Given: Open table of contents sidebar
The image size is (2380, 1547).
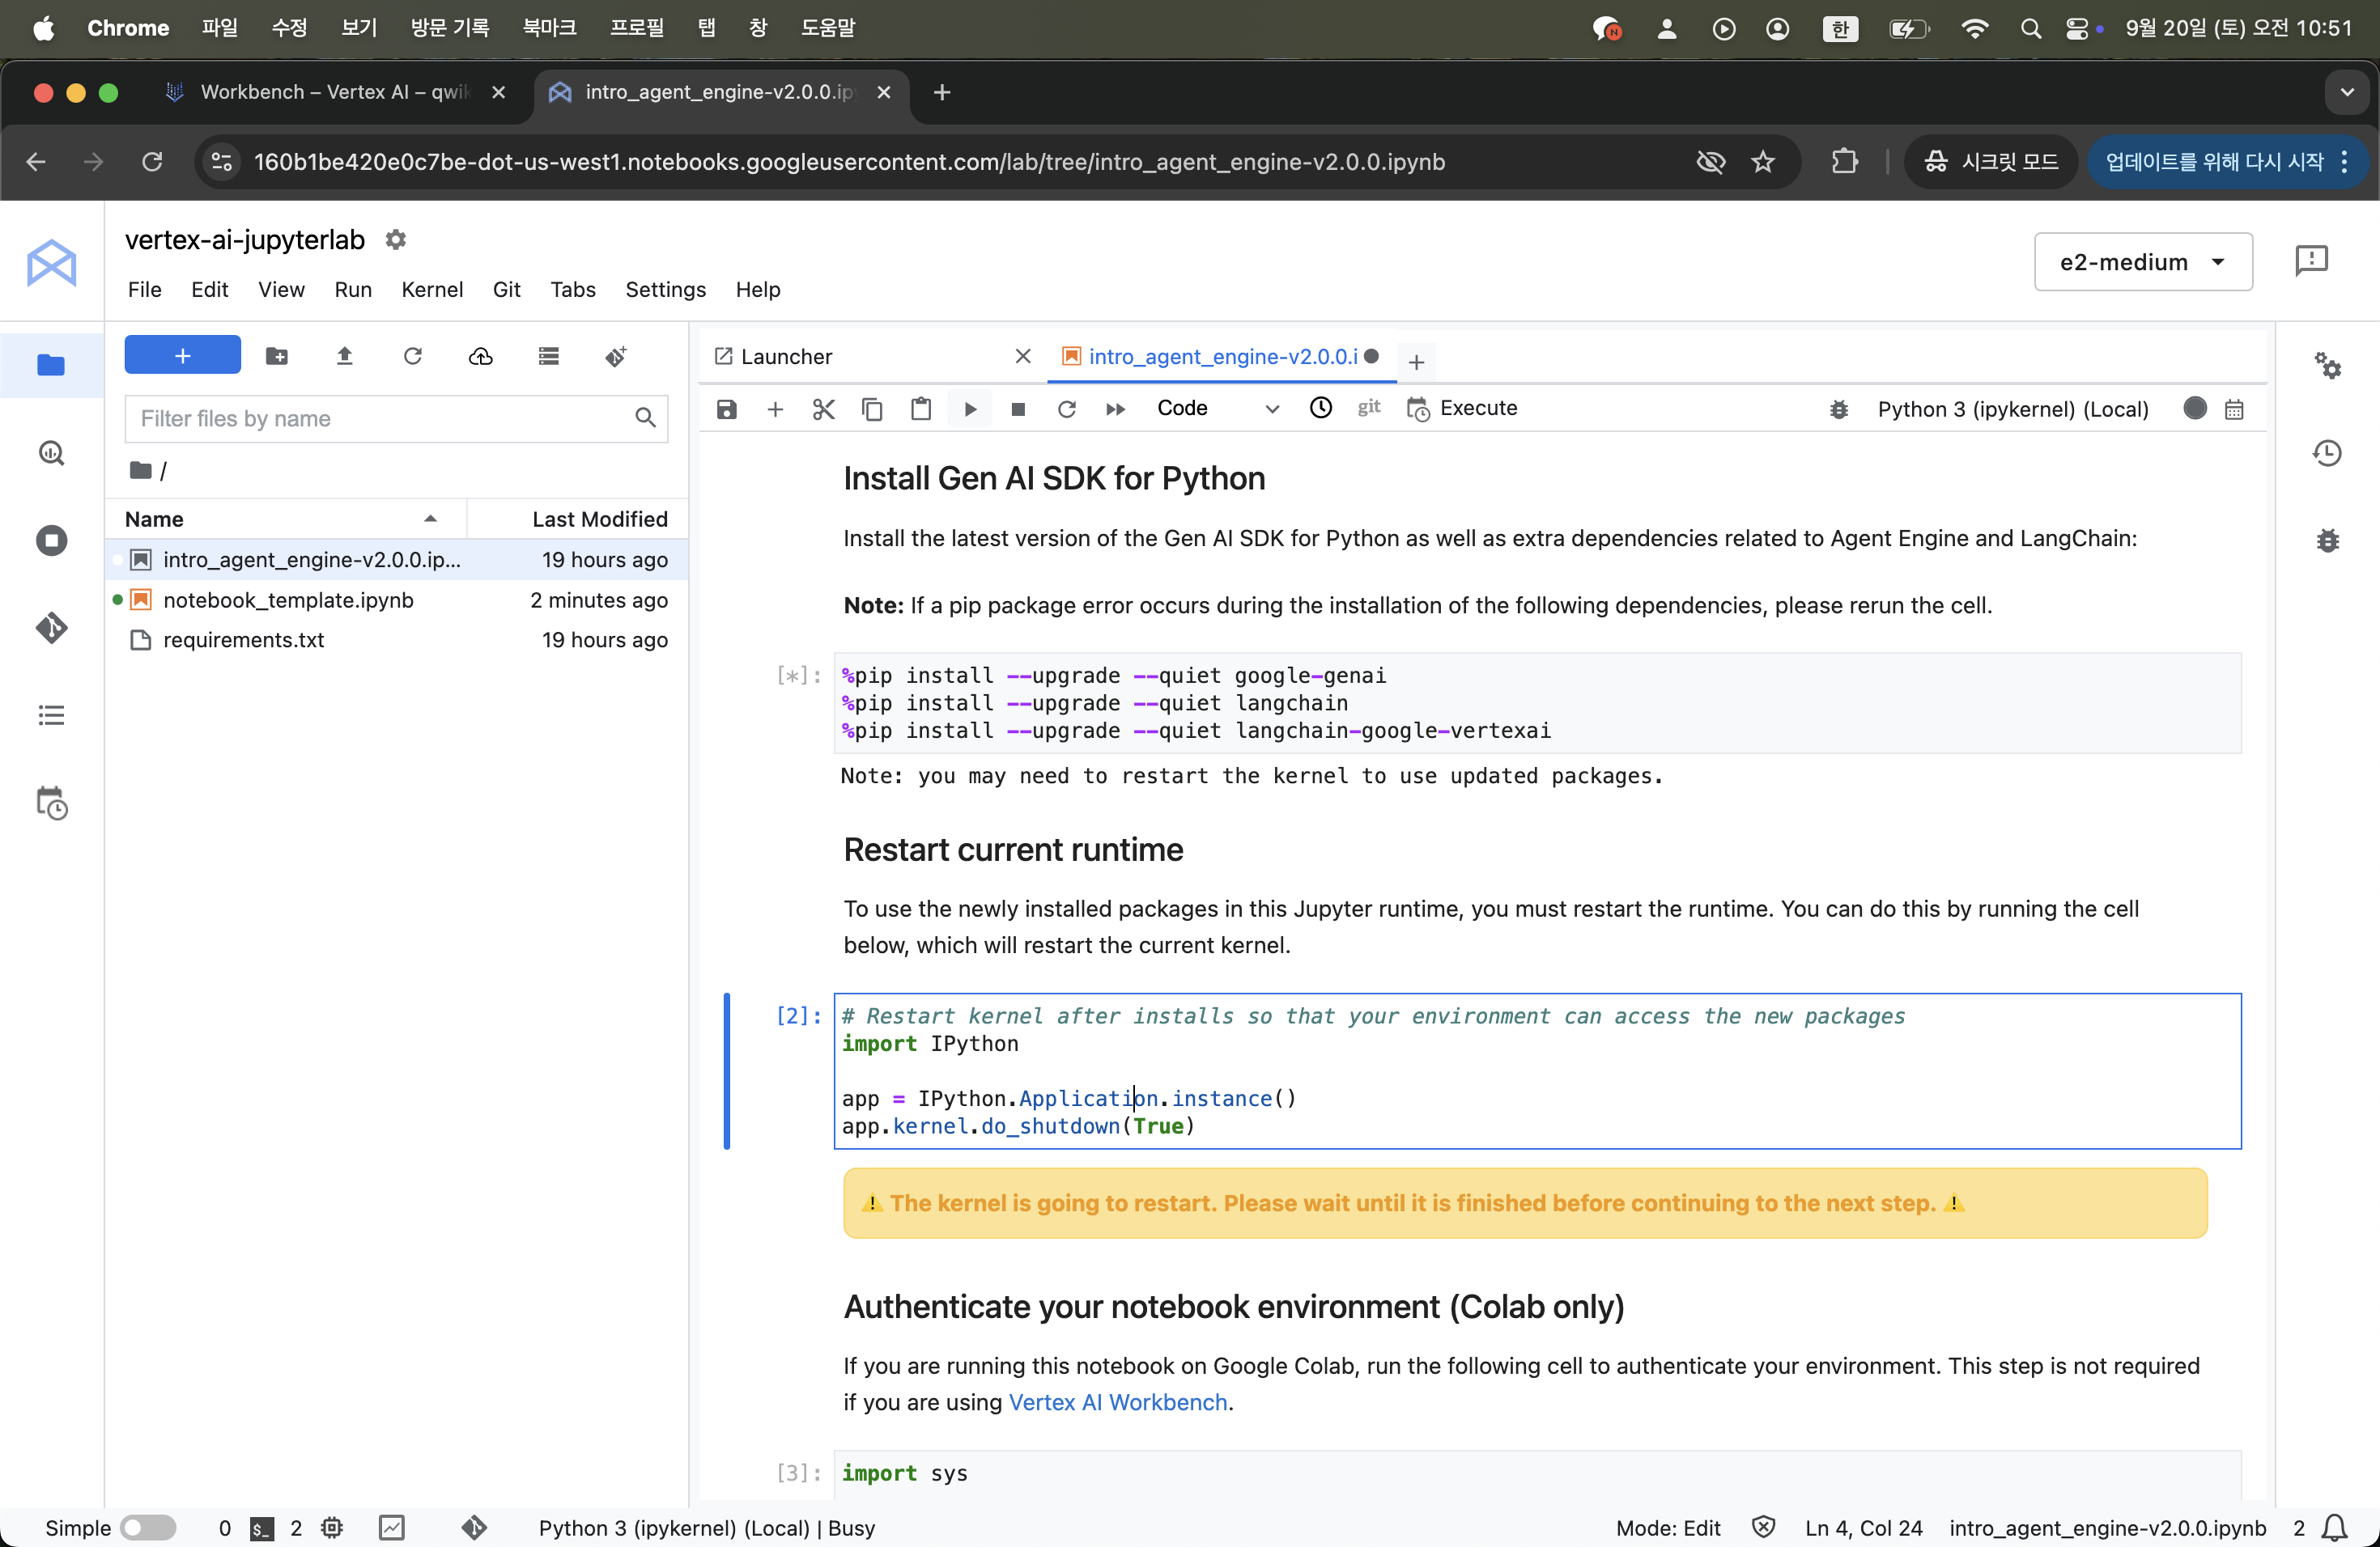Looking at the screenshot, I should [51, 715].
